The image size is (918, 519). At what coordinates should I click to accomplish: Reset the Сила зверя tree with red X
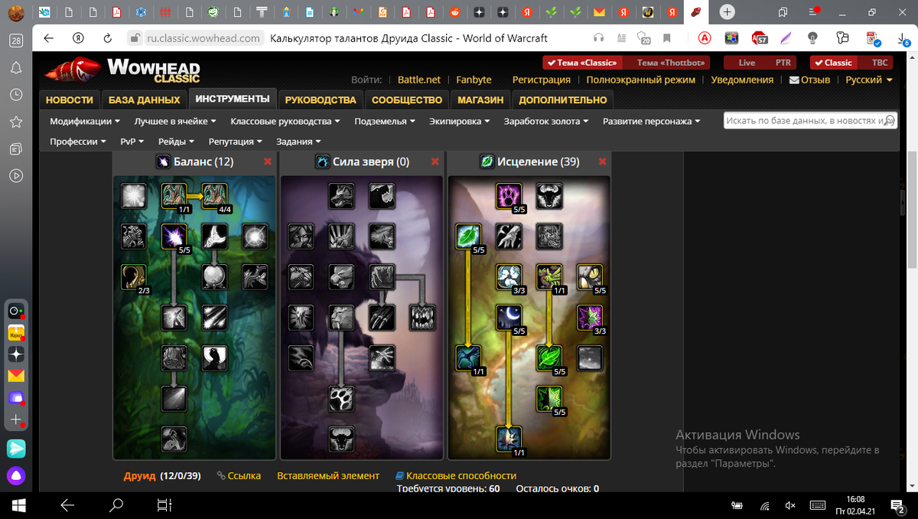[435, 162]
